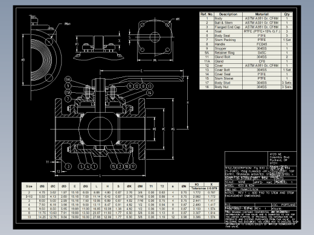Click the "FCD45" material cell
The height and width of the screenshot is (235, 314).
coord(261,44)
